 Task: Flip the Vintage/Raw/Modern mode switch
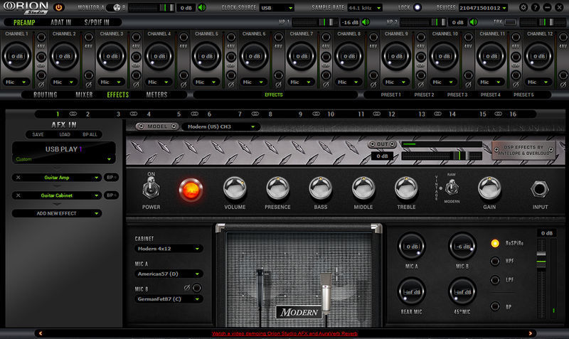click(x=452, y=188)
